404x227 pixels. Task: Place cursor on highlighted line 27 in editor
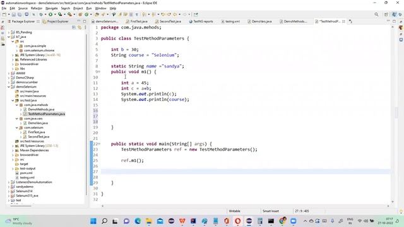click(x=246, y=172)
